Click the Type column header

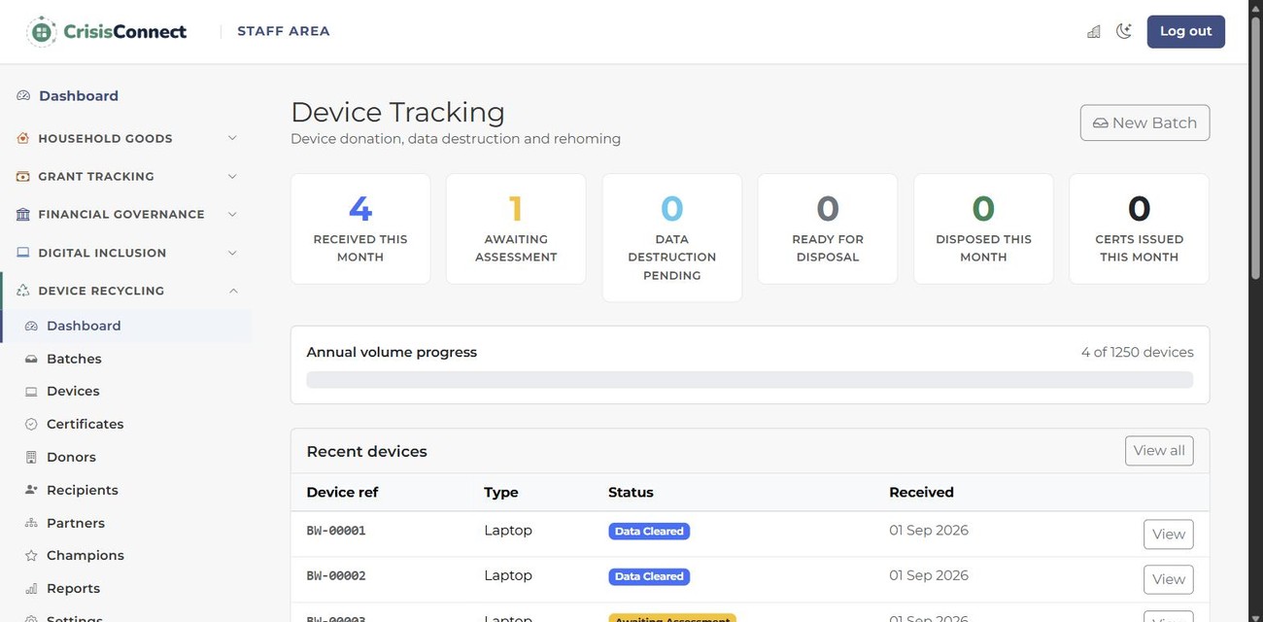pyautogui.click(x=501, y=492)
